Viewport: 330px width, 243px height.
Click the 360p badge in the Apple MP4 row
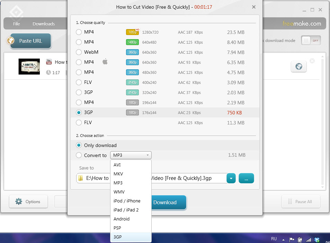[x=132, y=62]
